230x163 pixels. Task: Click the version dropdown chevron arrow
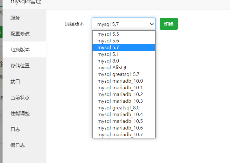pyautogui.click(x=151, y=24)
